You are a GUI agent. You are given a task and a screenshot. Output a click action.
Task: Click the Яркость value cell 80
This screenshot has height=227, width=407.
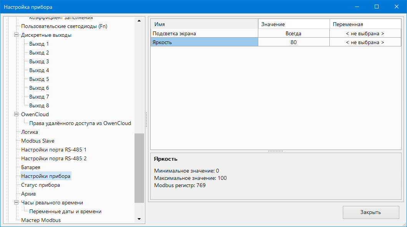coord(293,43)
